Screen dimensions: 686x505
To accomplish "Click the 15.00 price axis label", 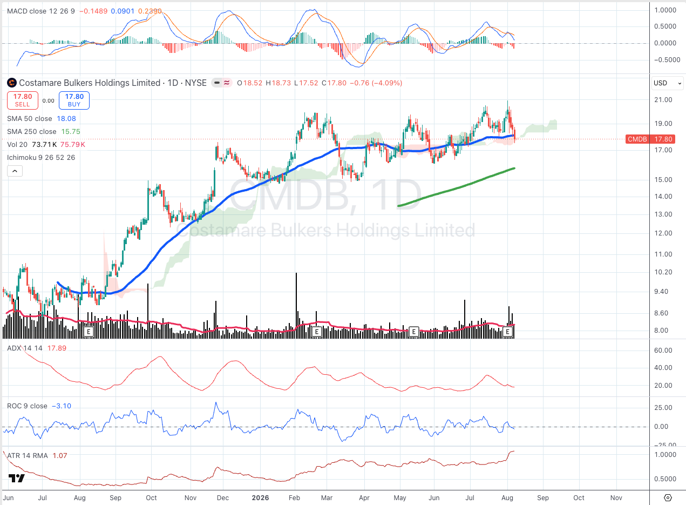I will point(663,180).
